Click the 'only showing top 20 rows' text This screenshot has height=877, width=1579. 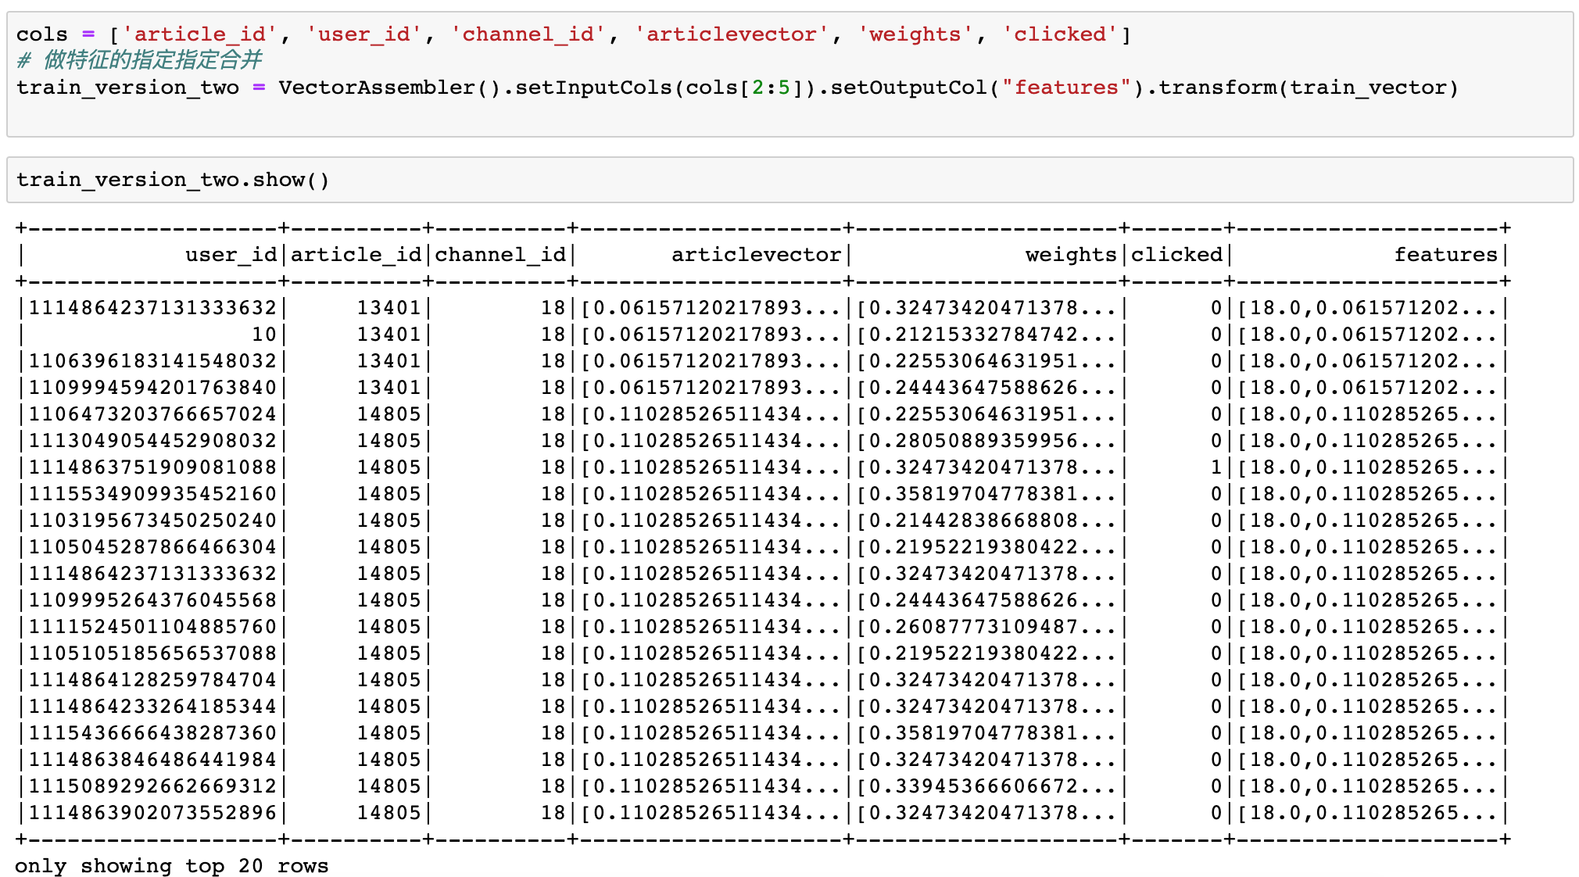[x=171, y=866]
